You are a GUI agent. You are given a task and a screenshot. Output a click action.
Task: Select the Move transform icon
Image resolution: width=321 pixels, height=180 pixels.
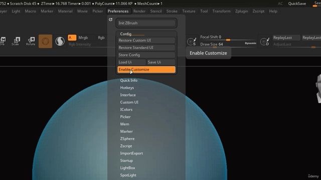[x=3, y=41]
